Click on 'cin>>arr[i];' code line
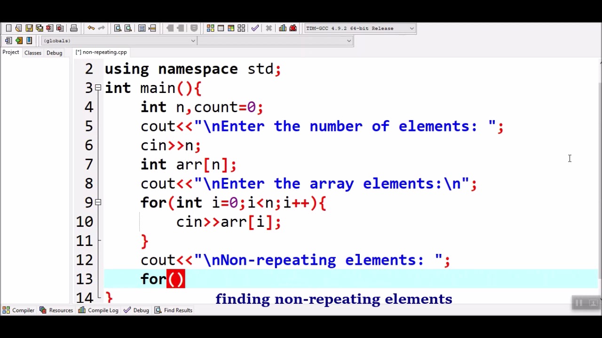This screenshot has width=602, height=338. pos(229,222)
